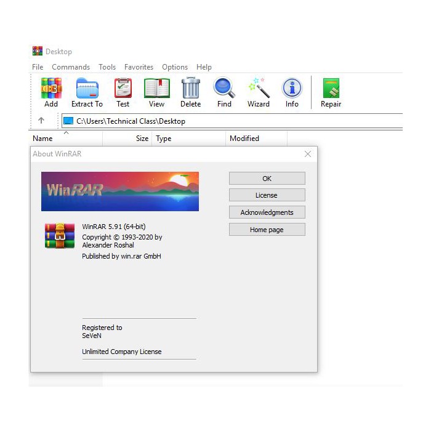Sort by the Modified column header
431x431 pixels.
tap(257, 139)
